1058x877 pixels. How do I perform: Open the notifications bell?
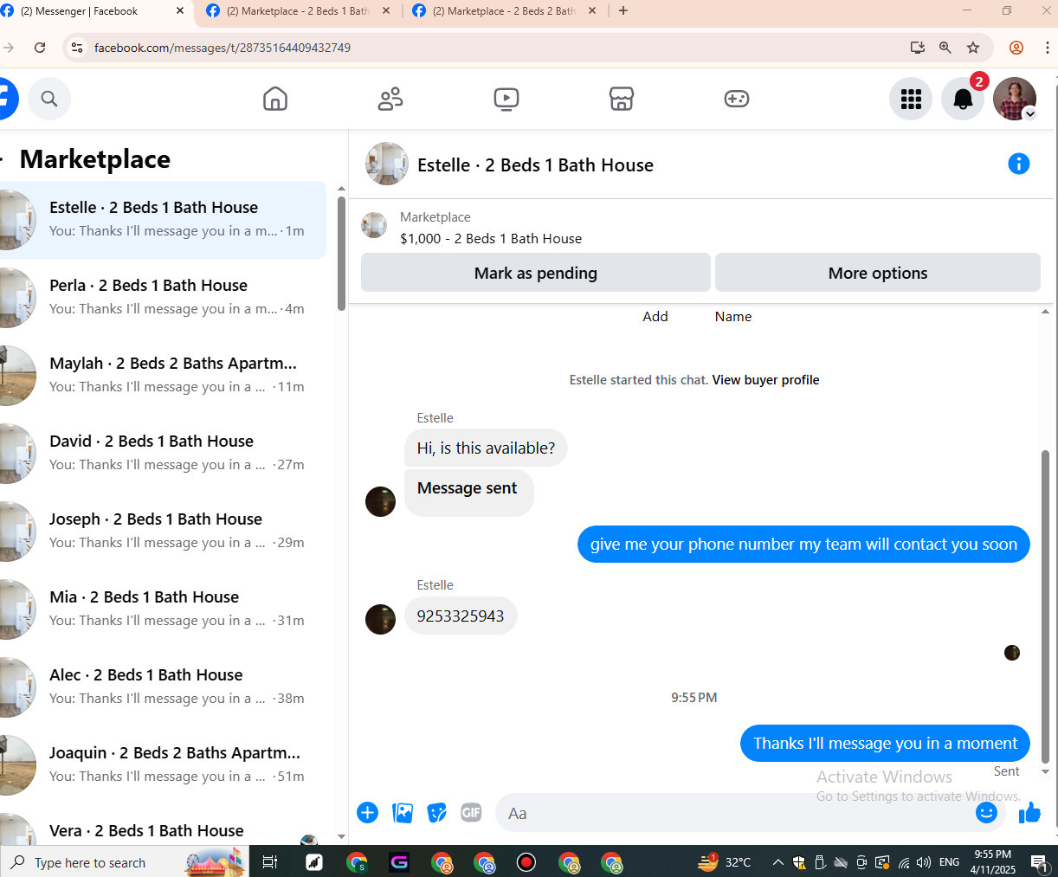[963, 99]
